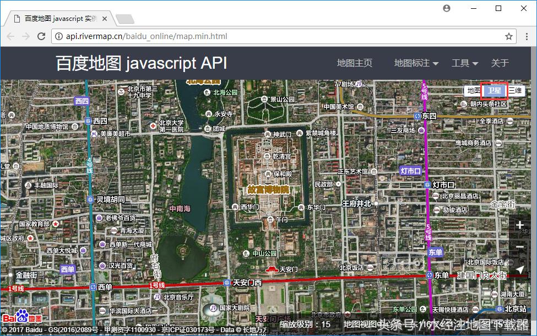This screenshot has width=537, height=336.
Task: Reload the page in the browser
Action: (41, 36)
